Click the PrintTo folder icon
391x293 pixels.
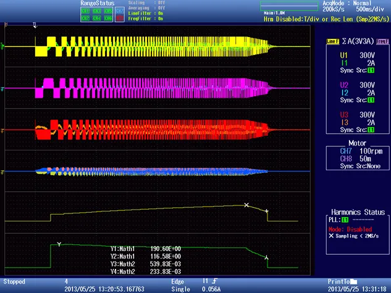[x=353, y=281]
